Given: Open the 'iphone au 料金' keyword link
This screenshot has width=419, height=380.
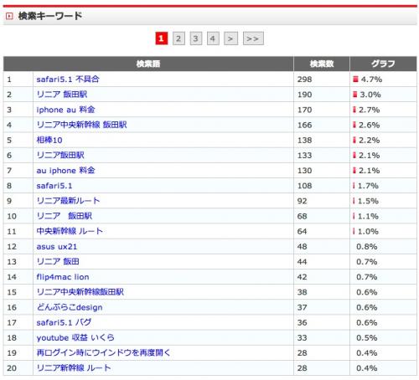Looking at the screenshot, I should (65, 110).
